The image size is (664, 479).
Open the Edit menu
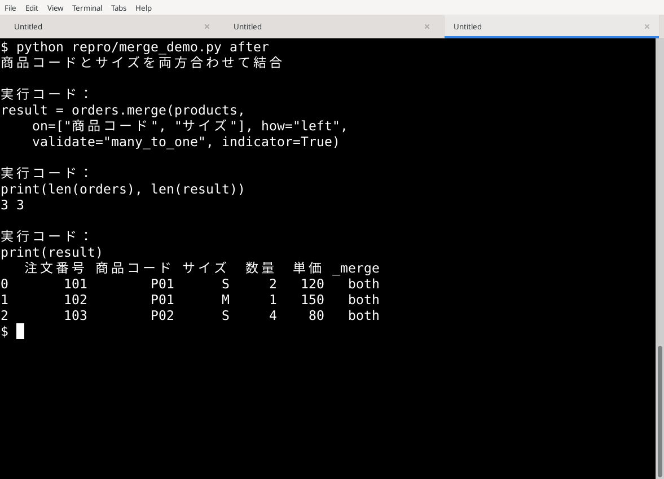tap(32, 8)
